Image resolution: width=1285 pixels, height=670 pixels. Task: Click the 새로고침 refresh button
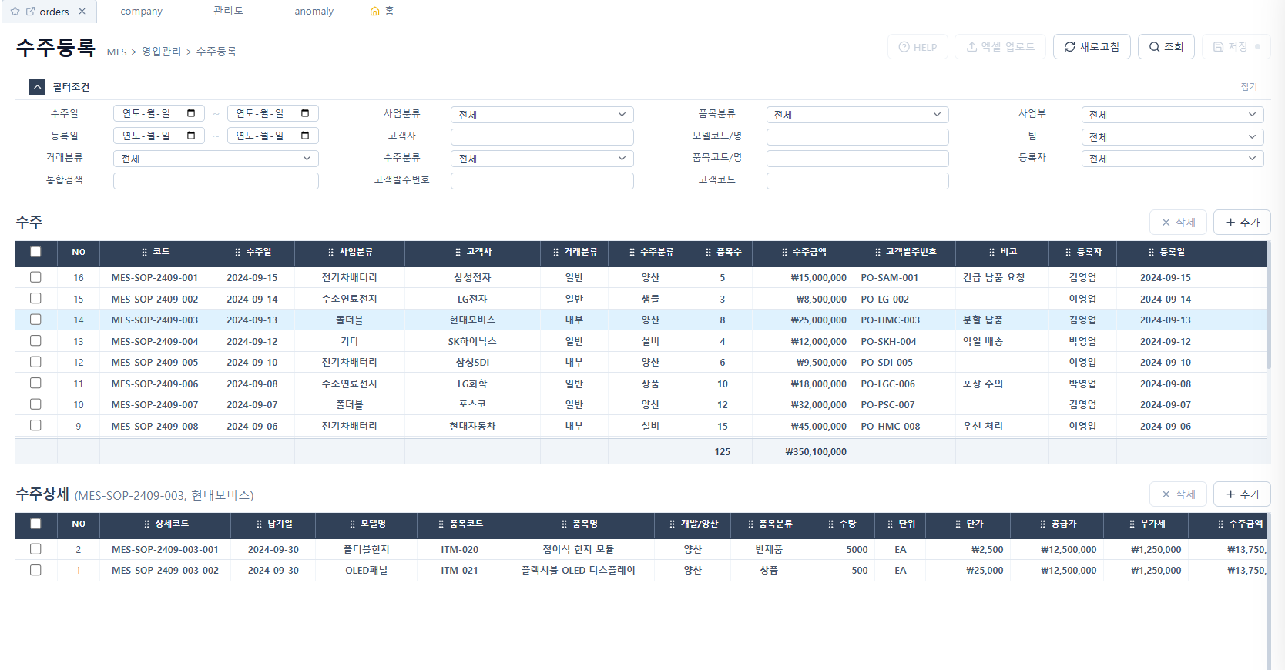pyautogui.click(x=1092, y=47)
